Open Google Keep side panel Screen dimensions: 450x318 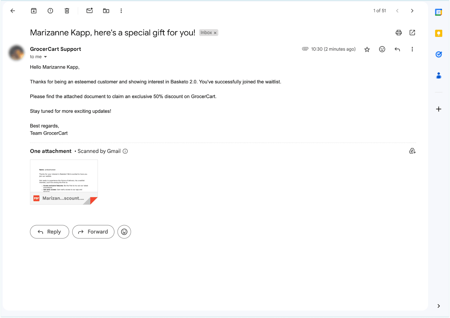[x=438, y=33]
